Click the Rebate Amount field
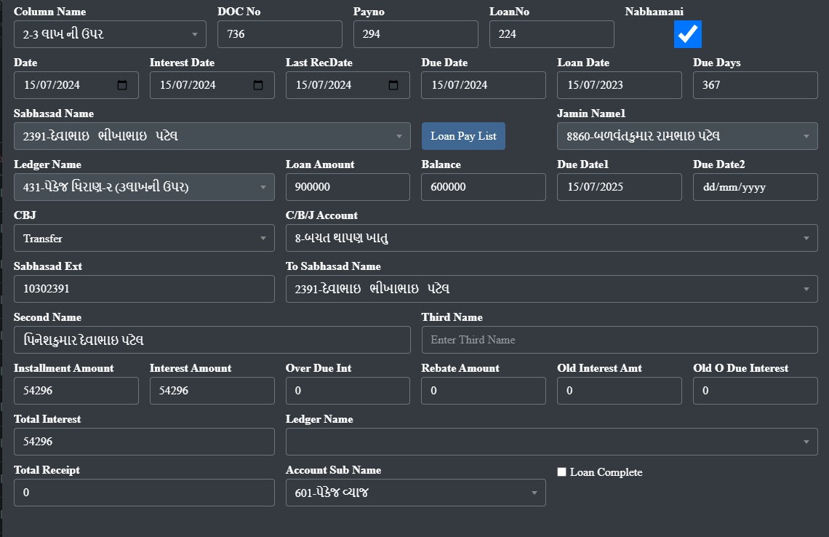 (483, 391)
